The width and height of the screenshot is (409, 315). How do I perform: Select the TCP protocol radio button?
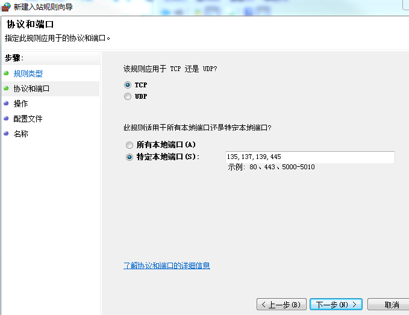pyautogui.click(x=128, y=86)
